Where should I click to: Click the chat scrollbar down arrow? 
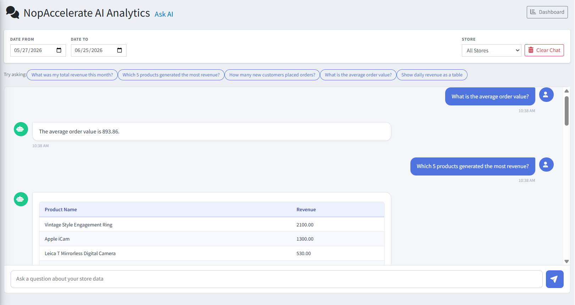566,261
